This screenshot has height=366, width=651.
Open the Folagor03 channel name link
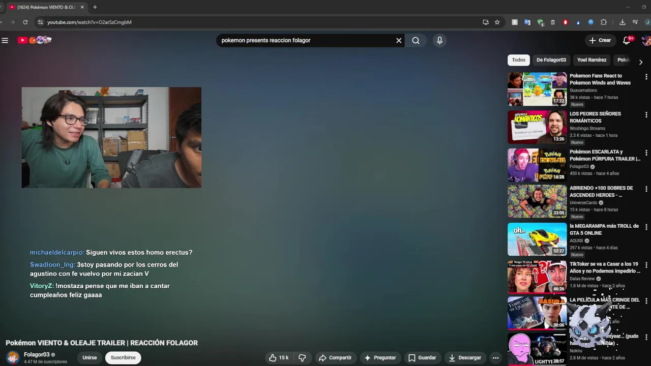(x=37, y=355)
